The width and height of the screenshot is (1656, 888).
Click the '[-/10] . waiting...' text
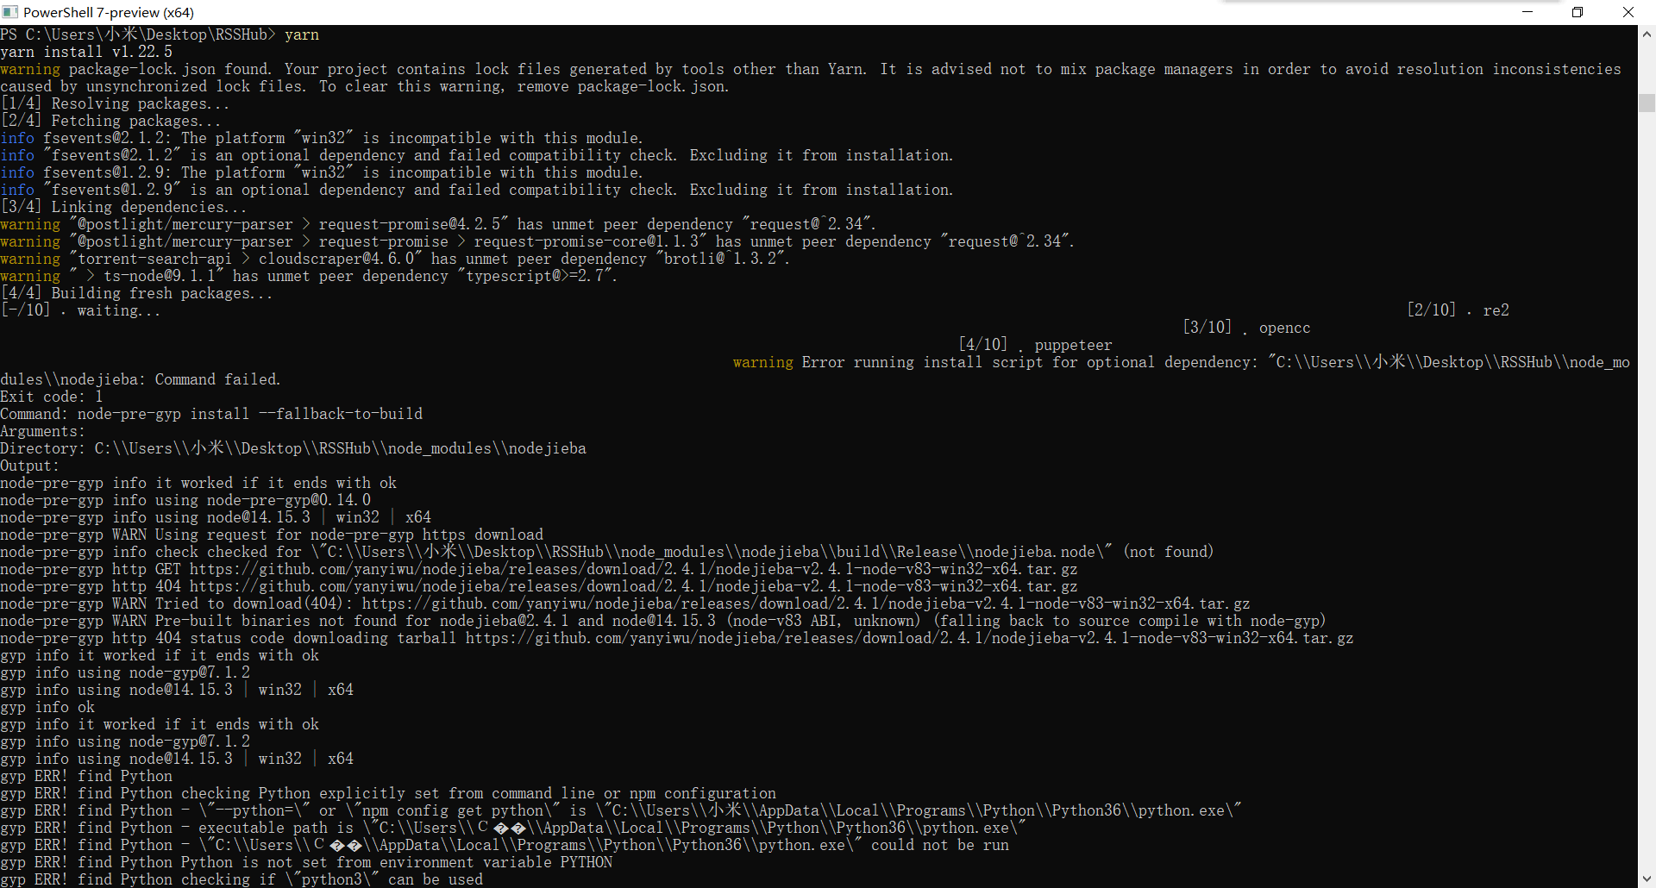click(x=80, y=310)
